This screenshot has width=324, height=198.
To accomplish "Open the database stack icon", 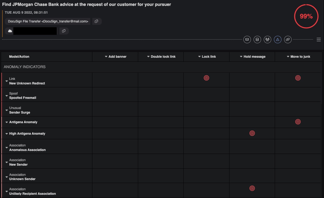I will pyautogui.click(x=257, y=40).
